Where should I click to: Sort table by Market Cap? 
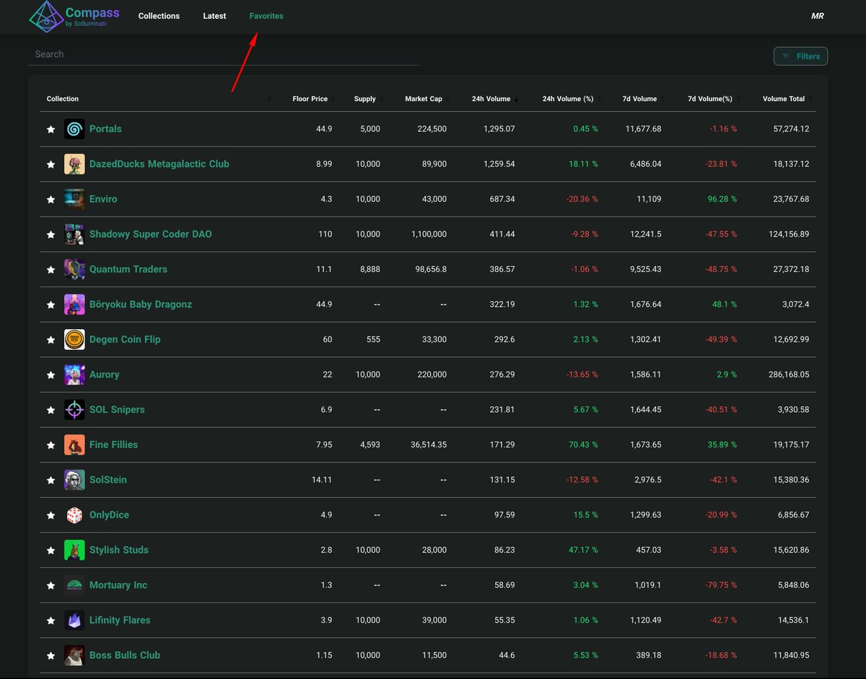(424, 99)
